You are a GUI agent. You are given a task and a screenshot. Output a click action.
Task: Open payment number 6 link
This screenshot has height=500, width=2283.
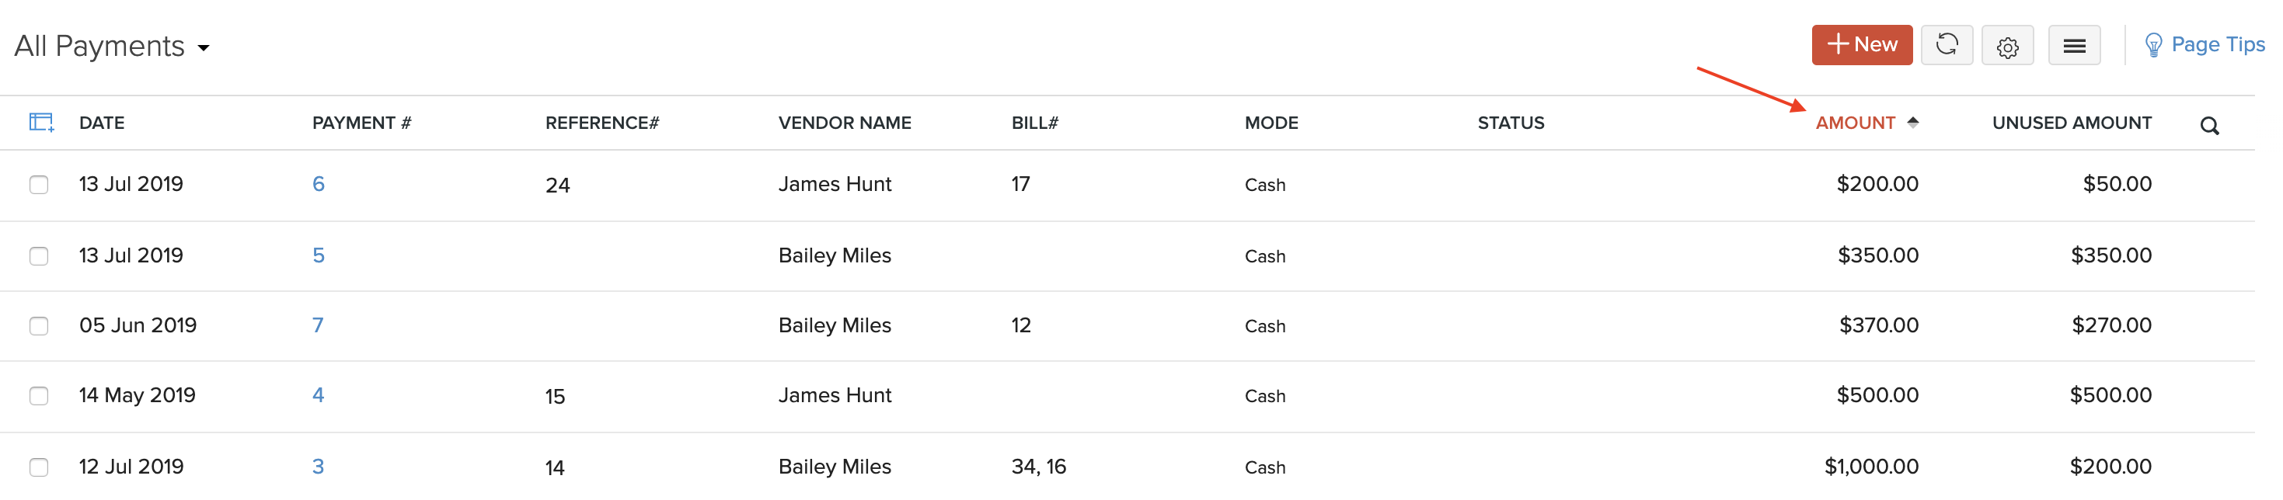[318, 185]
